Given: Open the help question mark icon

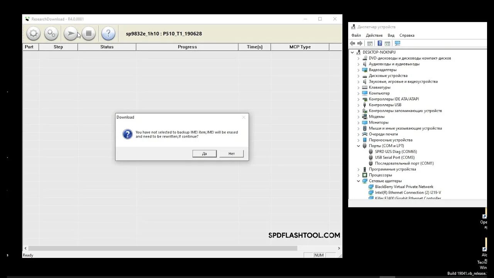Looking at the screenshot, I should 108,34.
